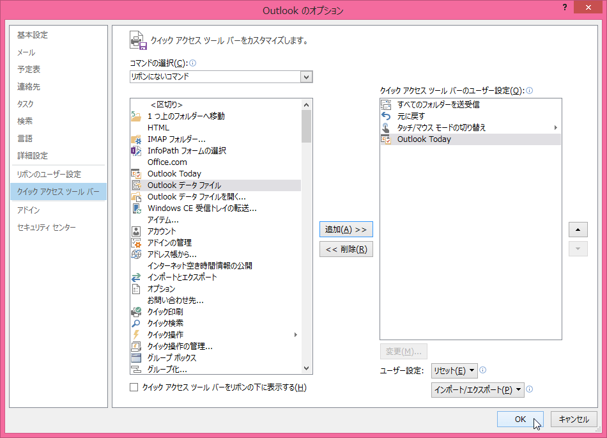Click the command list scrollbar down arrow
The image size is (607, 438).
pyautogui.click(x=306, y=368)
